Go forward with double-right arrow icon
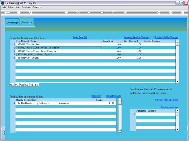 pyautogui.click(x=102, y=12)
